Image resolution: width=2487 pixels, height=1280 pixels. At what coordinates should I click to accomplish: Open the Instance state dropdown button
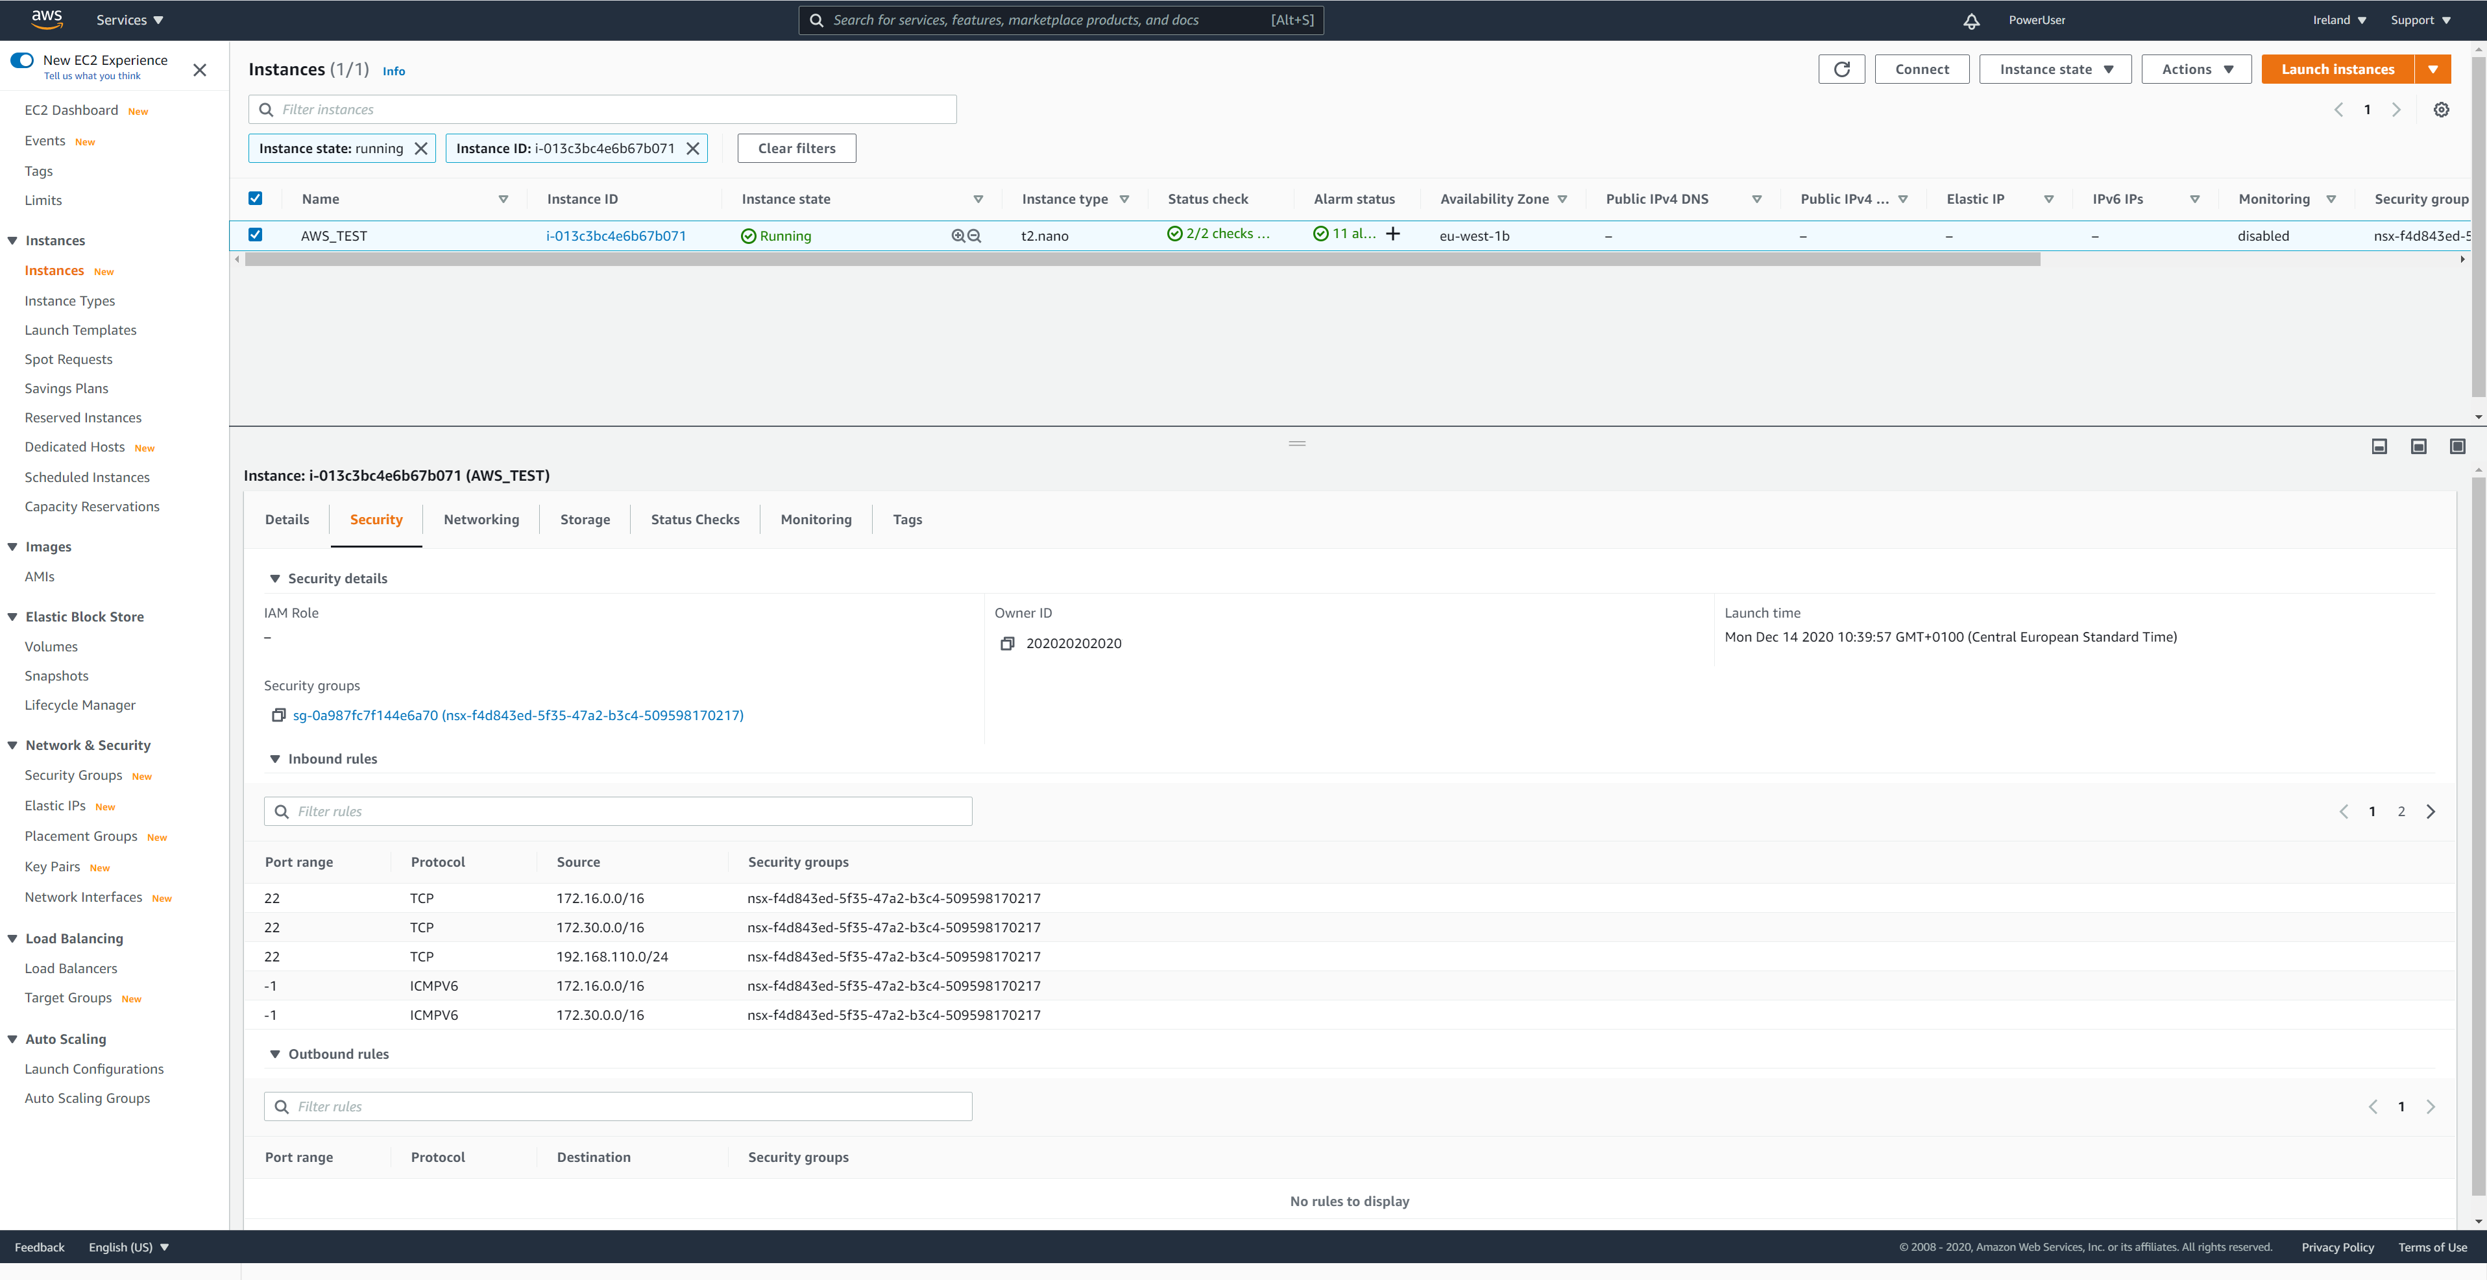pos(2054,69)
